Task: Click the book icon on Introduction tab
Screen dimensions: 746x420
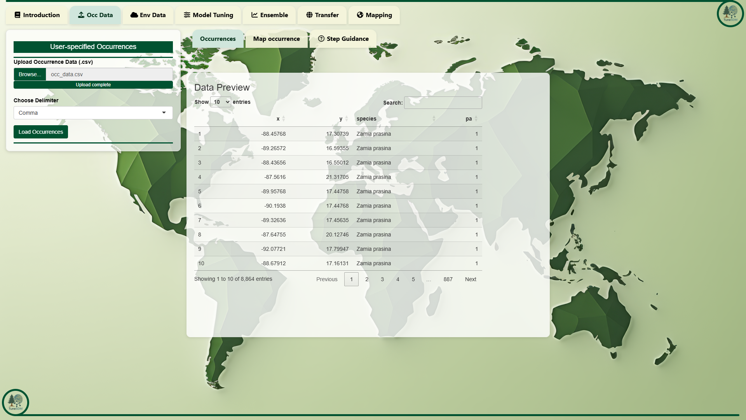Action: click(x=17, y=15)
